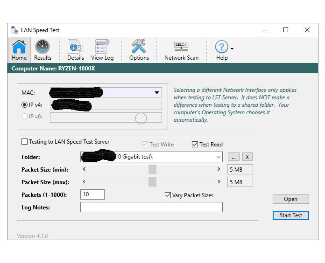Toggle Vary Packet Sizes checkbox
Image resolution: width=325 pixels, height=263 pixels.
tap(168, 195)
